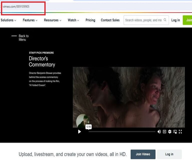Enable picture-in-picture mode icon
The width and height of the screenshot is (192, 163).
175,132
